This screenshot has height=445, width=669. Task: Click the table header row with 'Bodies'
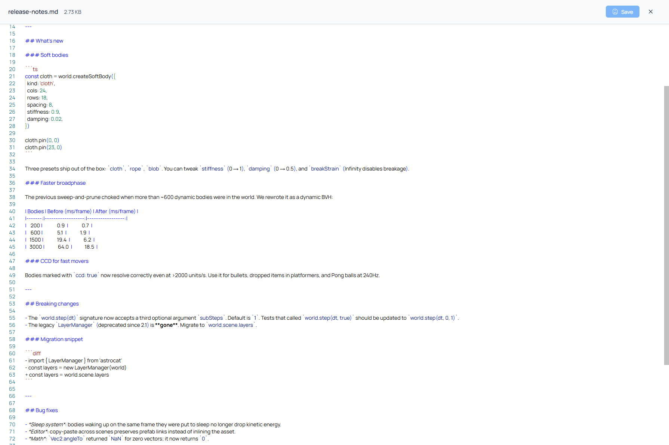pyautogui.click(x=81, y=211)
